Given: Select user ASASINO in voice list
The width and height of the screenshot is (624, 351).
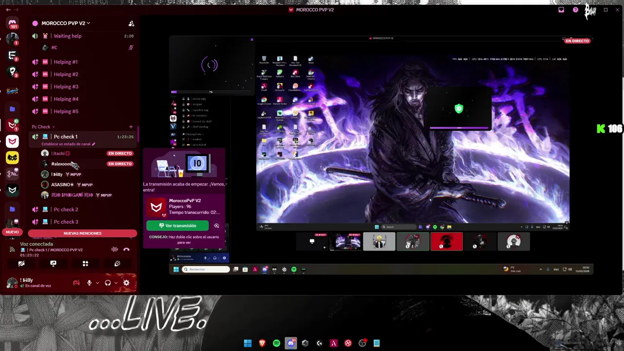Looking at the screenshot, I should click(67, 185).
